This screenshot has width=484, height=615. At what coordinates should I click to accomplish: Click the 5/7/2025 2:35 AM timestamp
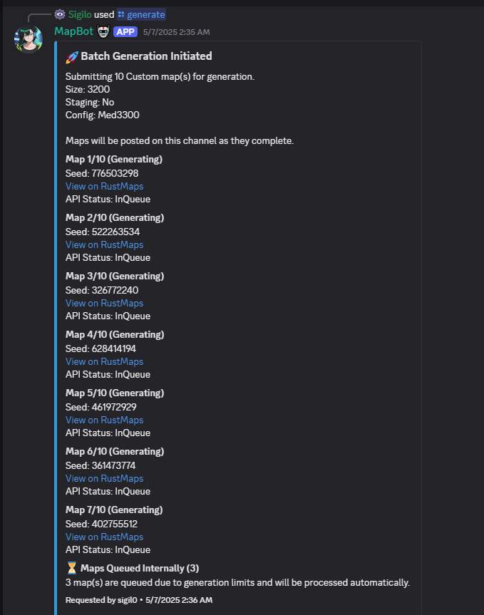[x=177, y=32]
